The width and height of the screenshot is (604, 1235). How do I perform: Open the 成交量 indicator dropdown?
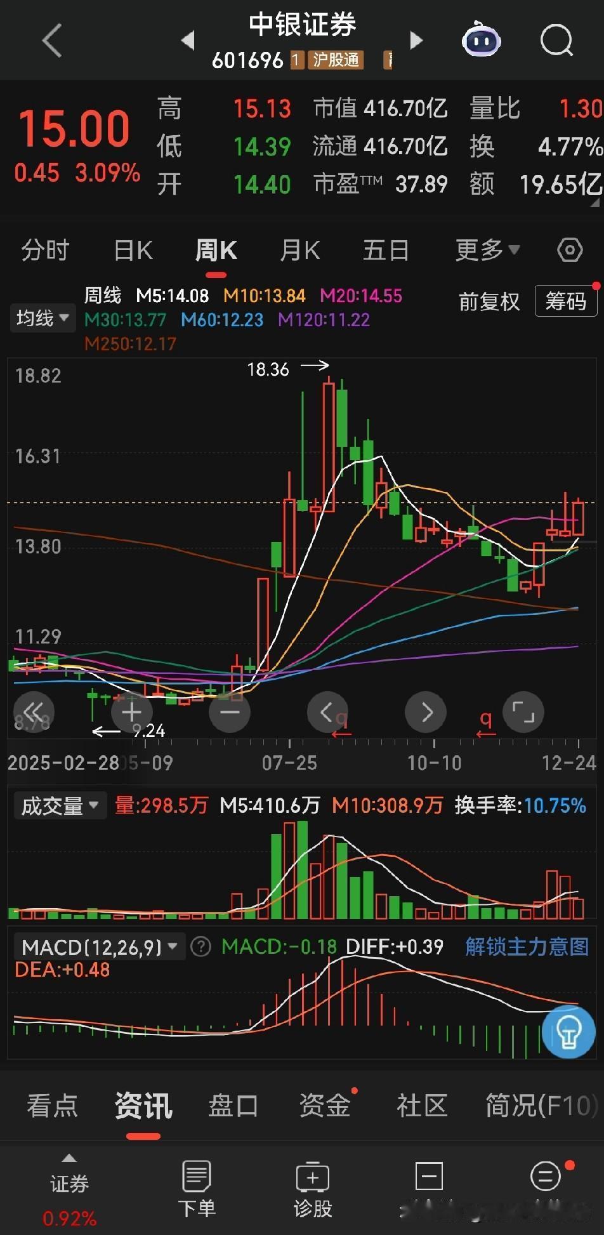tap(60, 806)
